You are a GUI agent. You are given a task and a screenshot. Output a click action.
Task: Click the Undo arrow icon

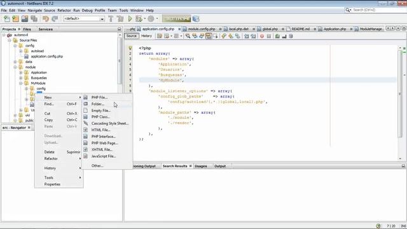[46, 18]
